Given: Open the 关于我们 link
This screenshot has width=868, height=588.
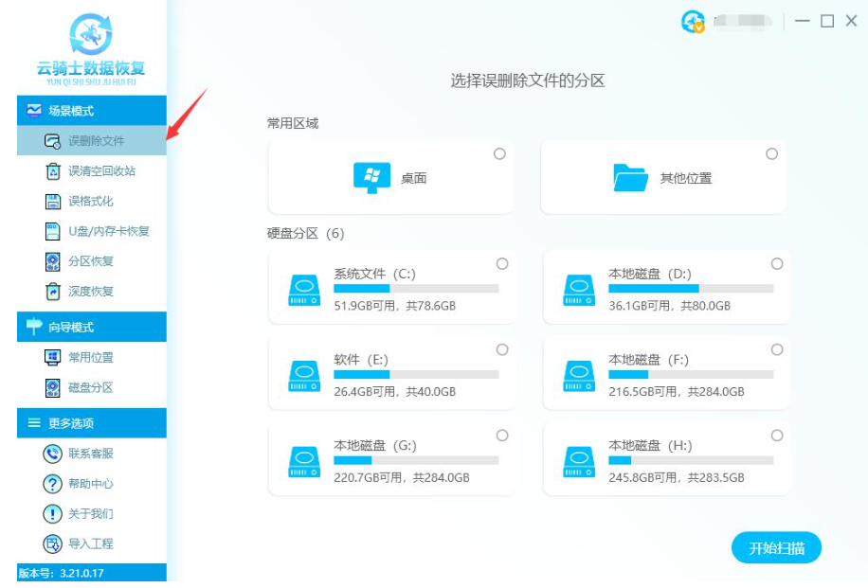Looking at the screenshot, I should pyautogui.click(x=90, y=513).
